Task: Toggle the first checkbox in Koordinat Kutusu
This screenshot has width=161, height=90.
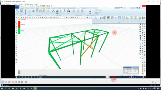Action: 124,69
